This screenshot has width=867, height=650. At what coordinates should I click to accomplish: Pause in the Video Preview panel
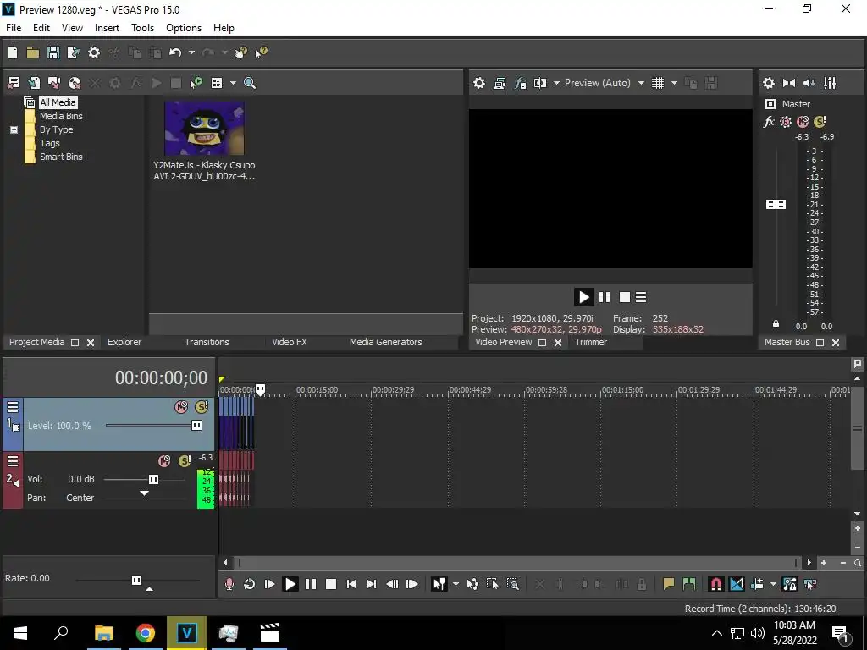click(605, 297)
